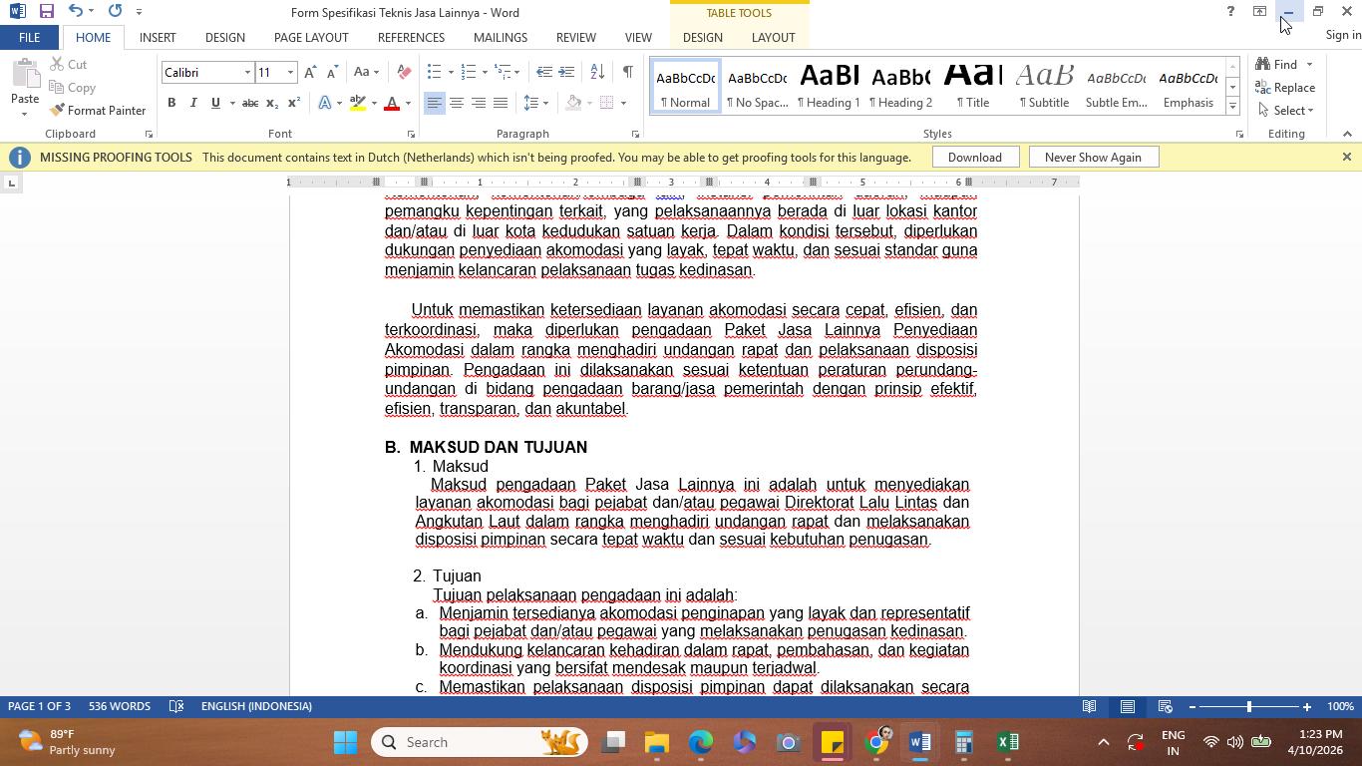
Task: Open the numbering library dropdown arrow
Action: click(485, 72)
